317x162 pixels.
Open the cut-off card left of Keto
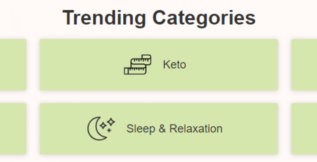13,64
